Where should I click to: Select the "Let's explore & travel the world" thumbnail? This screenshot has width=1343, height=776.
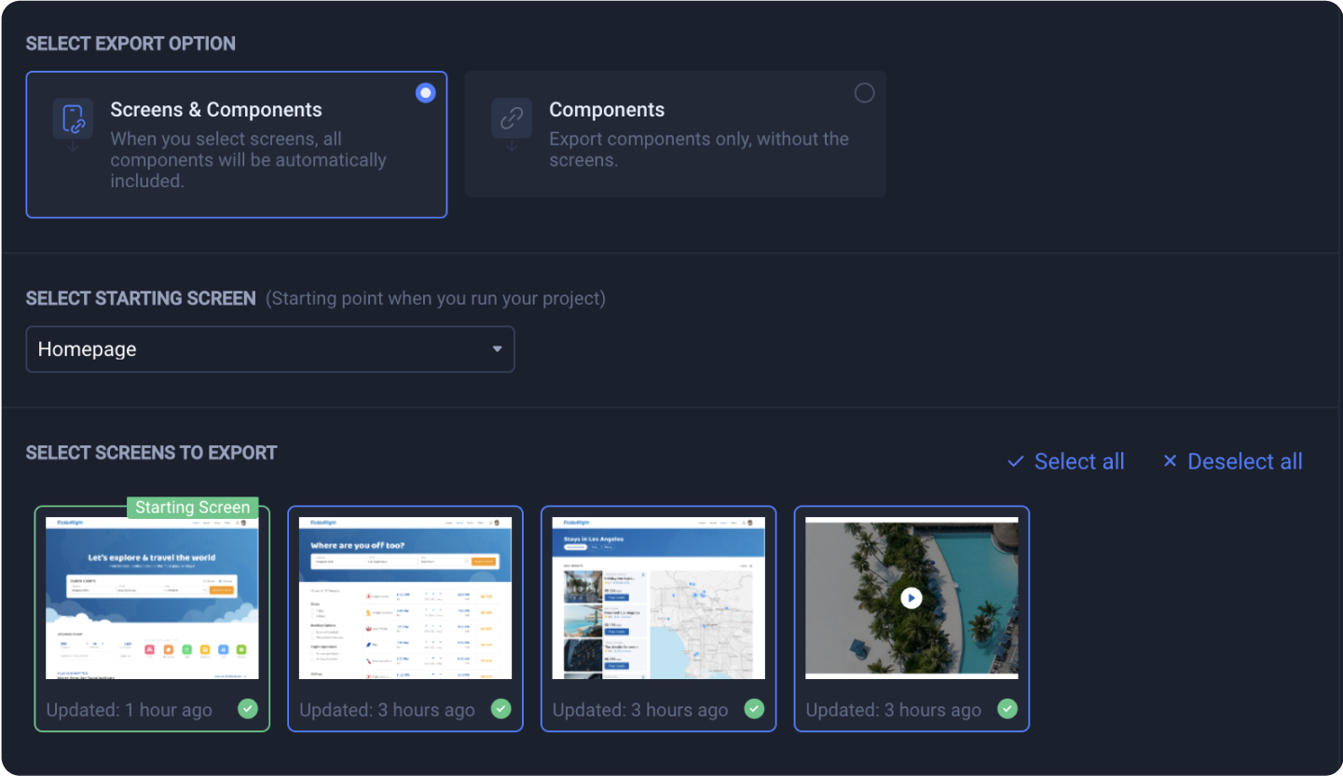pos(152,598)
